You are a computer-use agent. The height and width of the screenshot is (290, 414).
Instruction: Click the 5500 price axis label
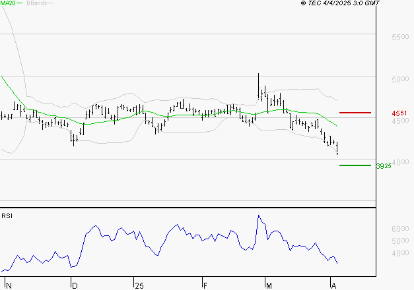coord(401,38)
